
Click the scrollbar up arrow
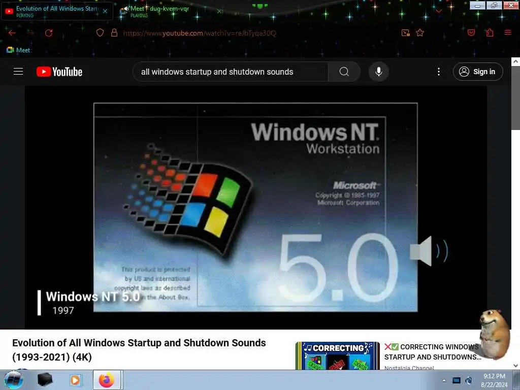coord(516,61)
